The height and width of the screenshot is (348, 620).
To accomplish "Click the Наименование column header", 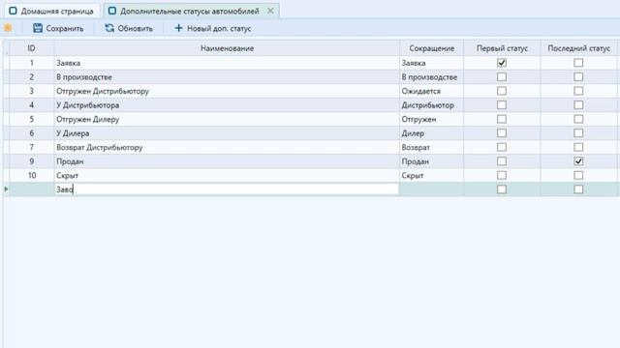I will point(227,48).
